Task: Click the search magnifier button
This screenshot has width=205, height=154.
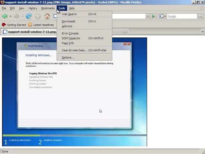Action: click(200, 16)
